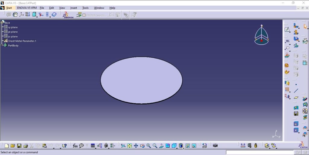The image size is (309, 155).
Task: Click the Fly mode airplane icon
Action: pos(123,146)
